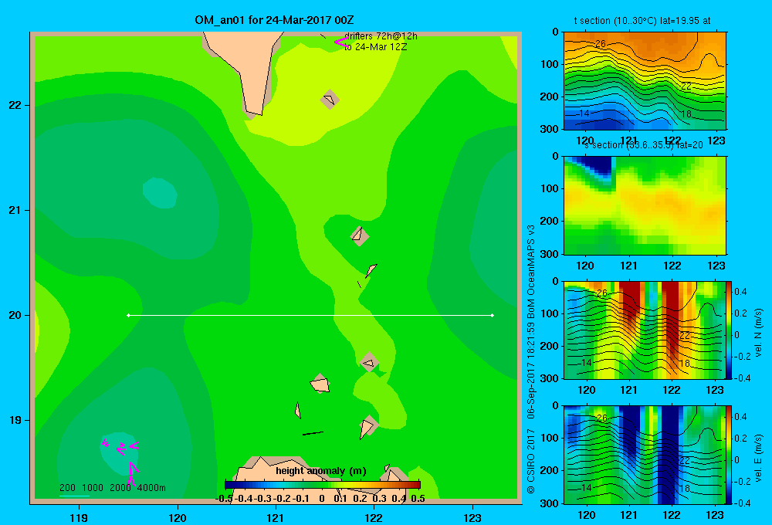Click the "t section (10..30°C)" panel title

(642, 21)
